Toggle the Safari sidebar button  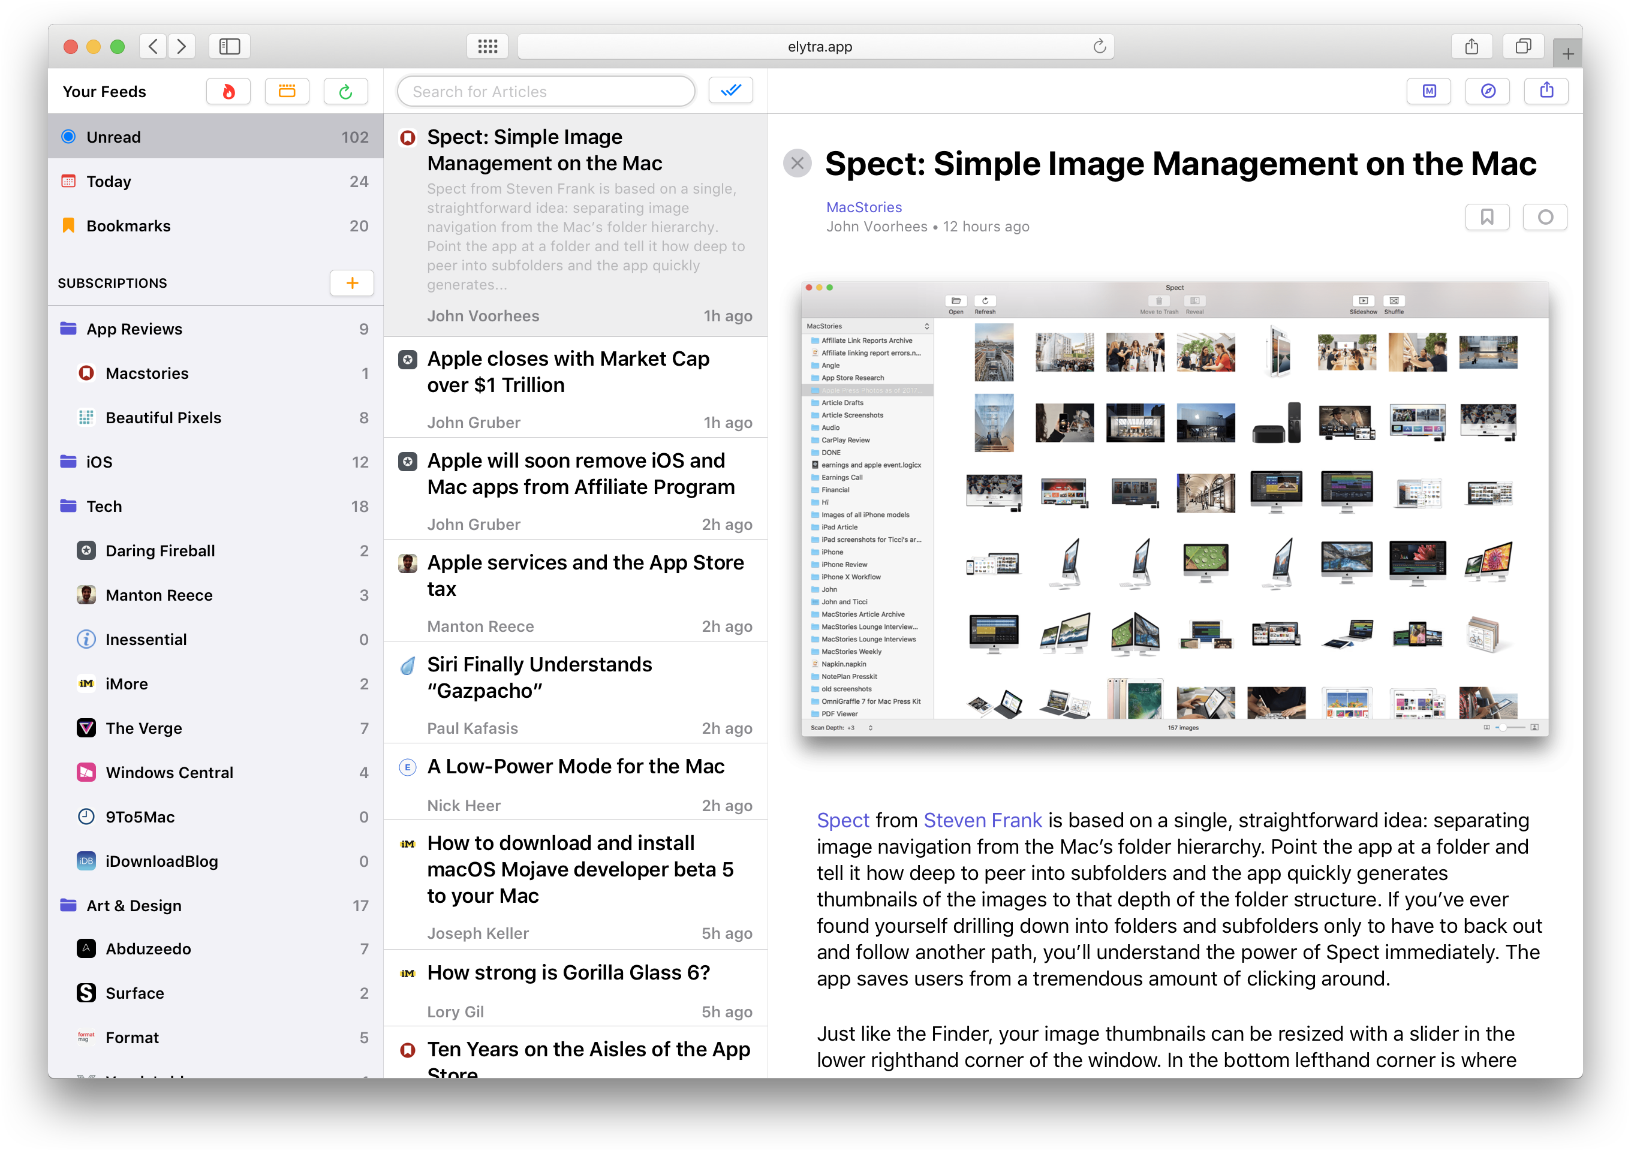230,47
